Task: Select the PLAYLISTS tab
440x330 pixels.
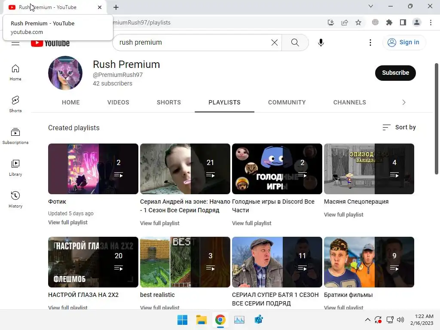Action: [x=224, y=102]
